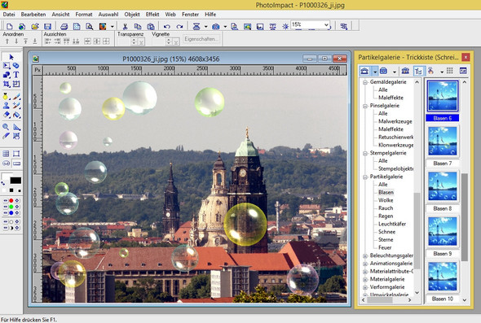Click the Open file folder icon
481x323 pixels.
click(35, 27)
